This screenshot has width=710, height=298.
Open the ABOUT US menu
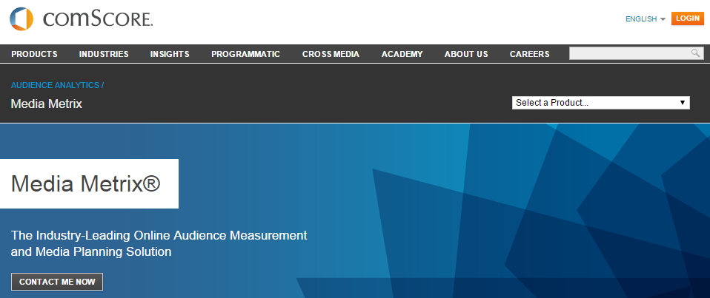coord(466,54)
